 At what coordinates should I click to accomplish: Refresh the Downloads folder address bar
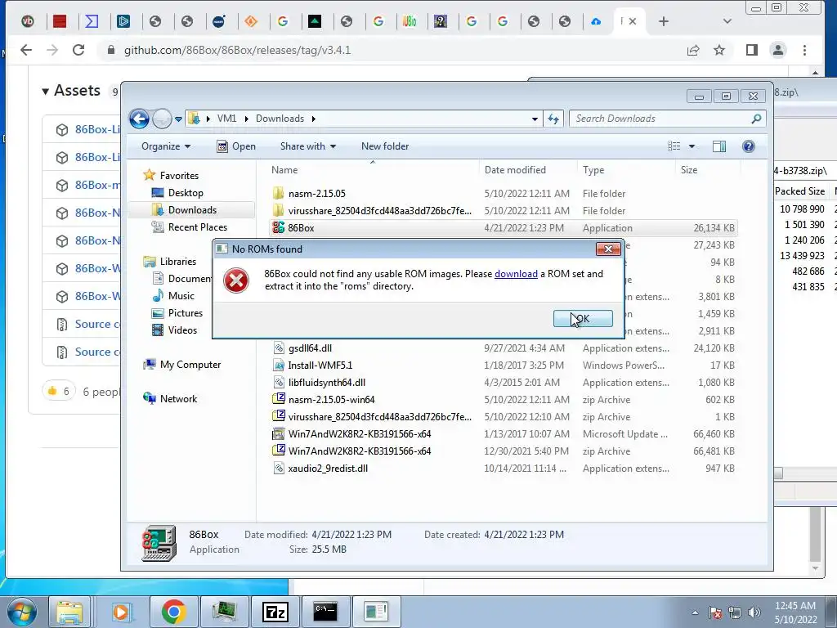pos(553,119)
